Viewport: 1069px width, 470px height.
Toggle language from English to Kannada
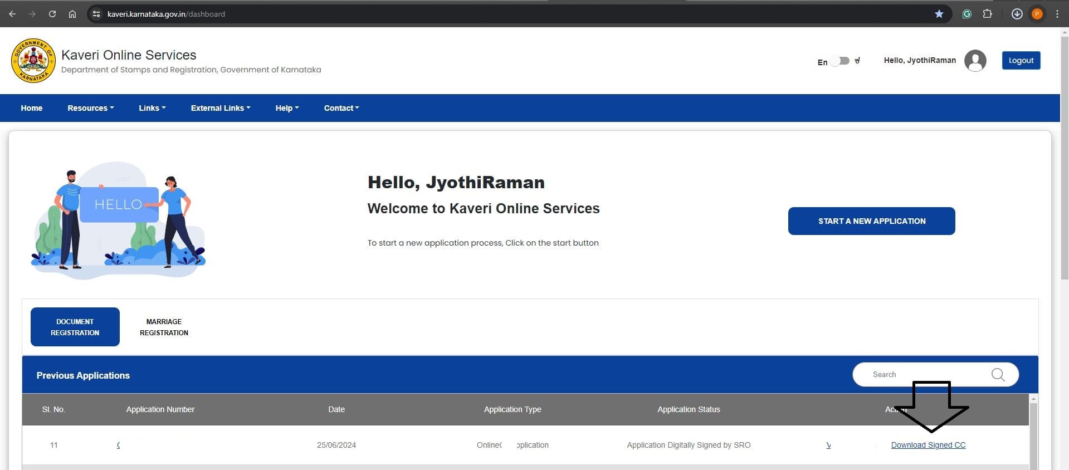[839, 61]
